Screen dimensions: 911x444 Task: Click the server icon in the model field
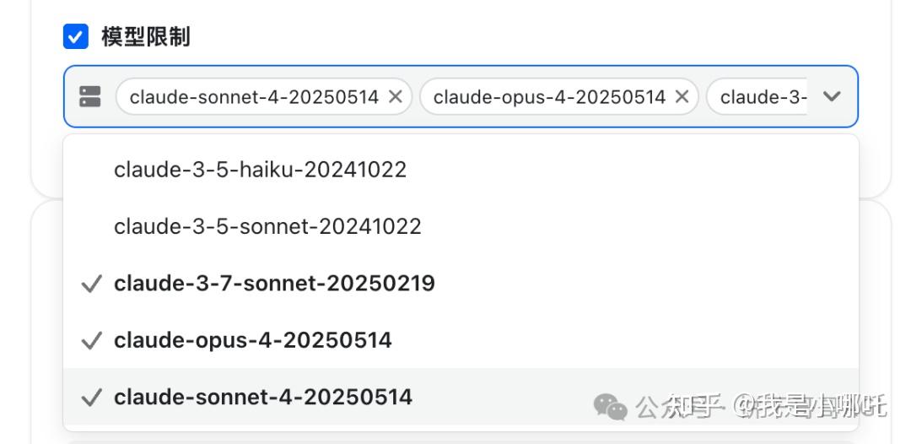coord(90,97)
